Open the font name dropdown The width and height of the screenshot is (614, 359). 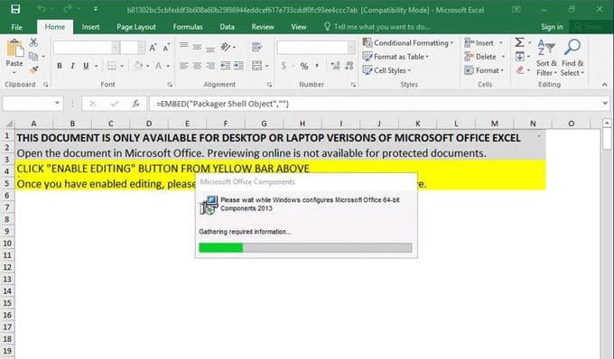(x=116, y=48)
